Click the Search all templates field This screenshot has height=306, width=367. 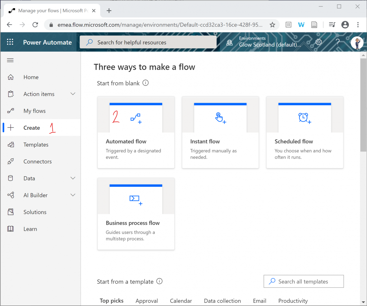coord(304,281)
